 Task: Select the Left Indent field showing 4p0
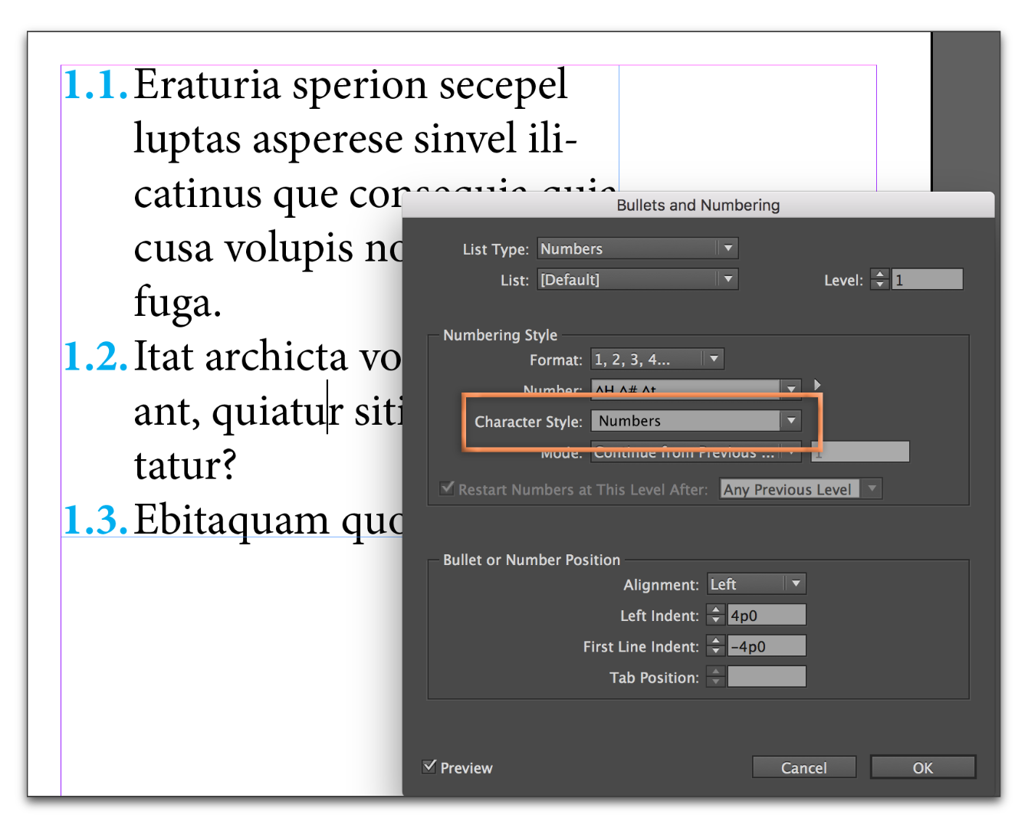click(767, 614)
